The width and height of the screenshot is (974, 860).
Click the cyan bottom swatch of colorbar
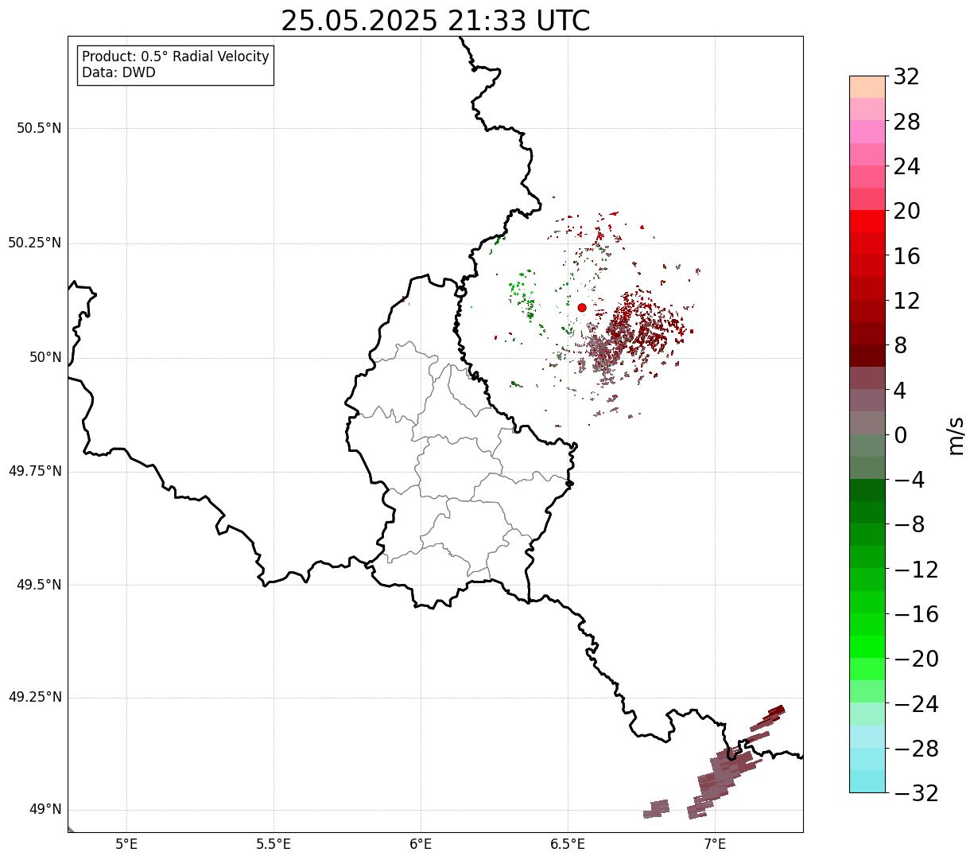coord(867,781)
